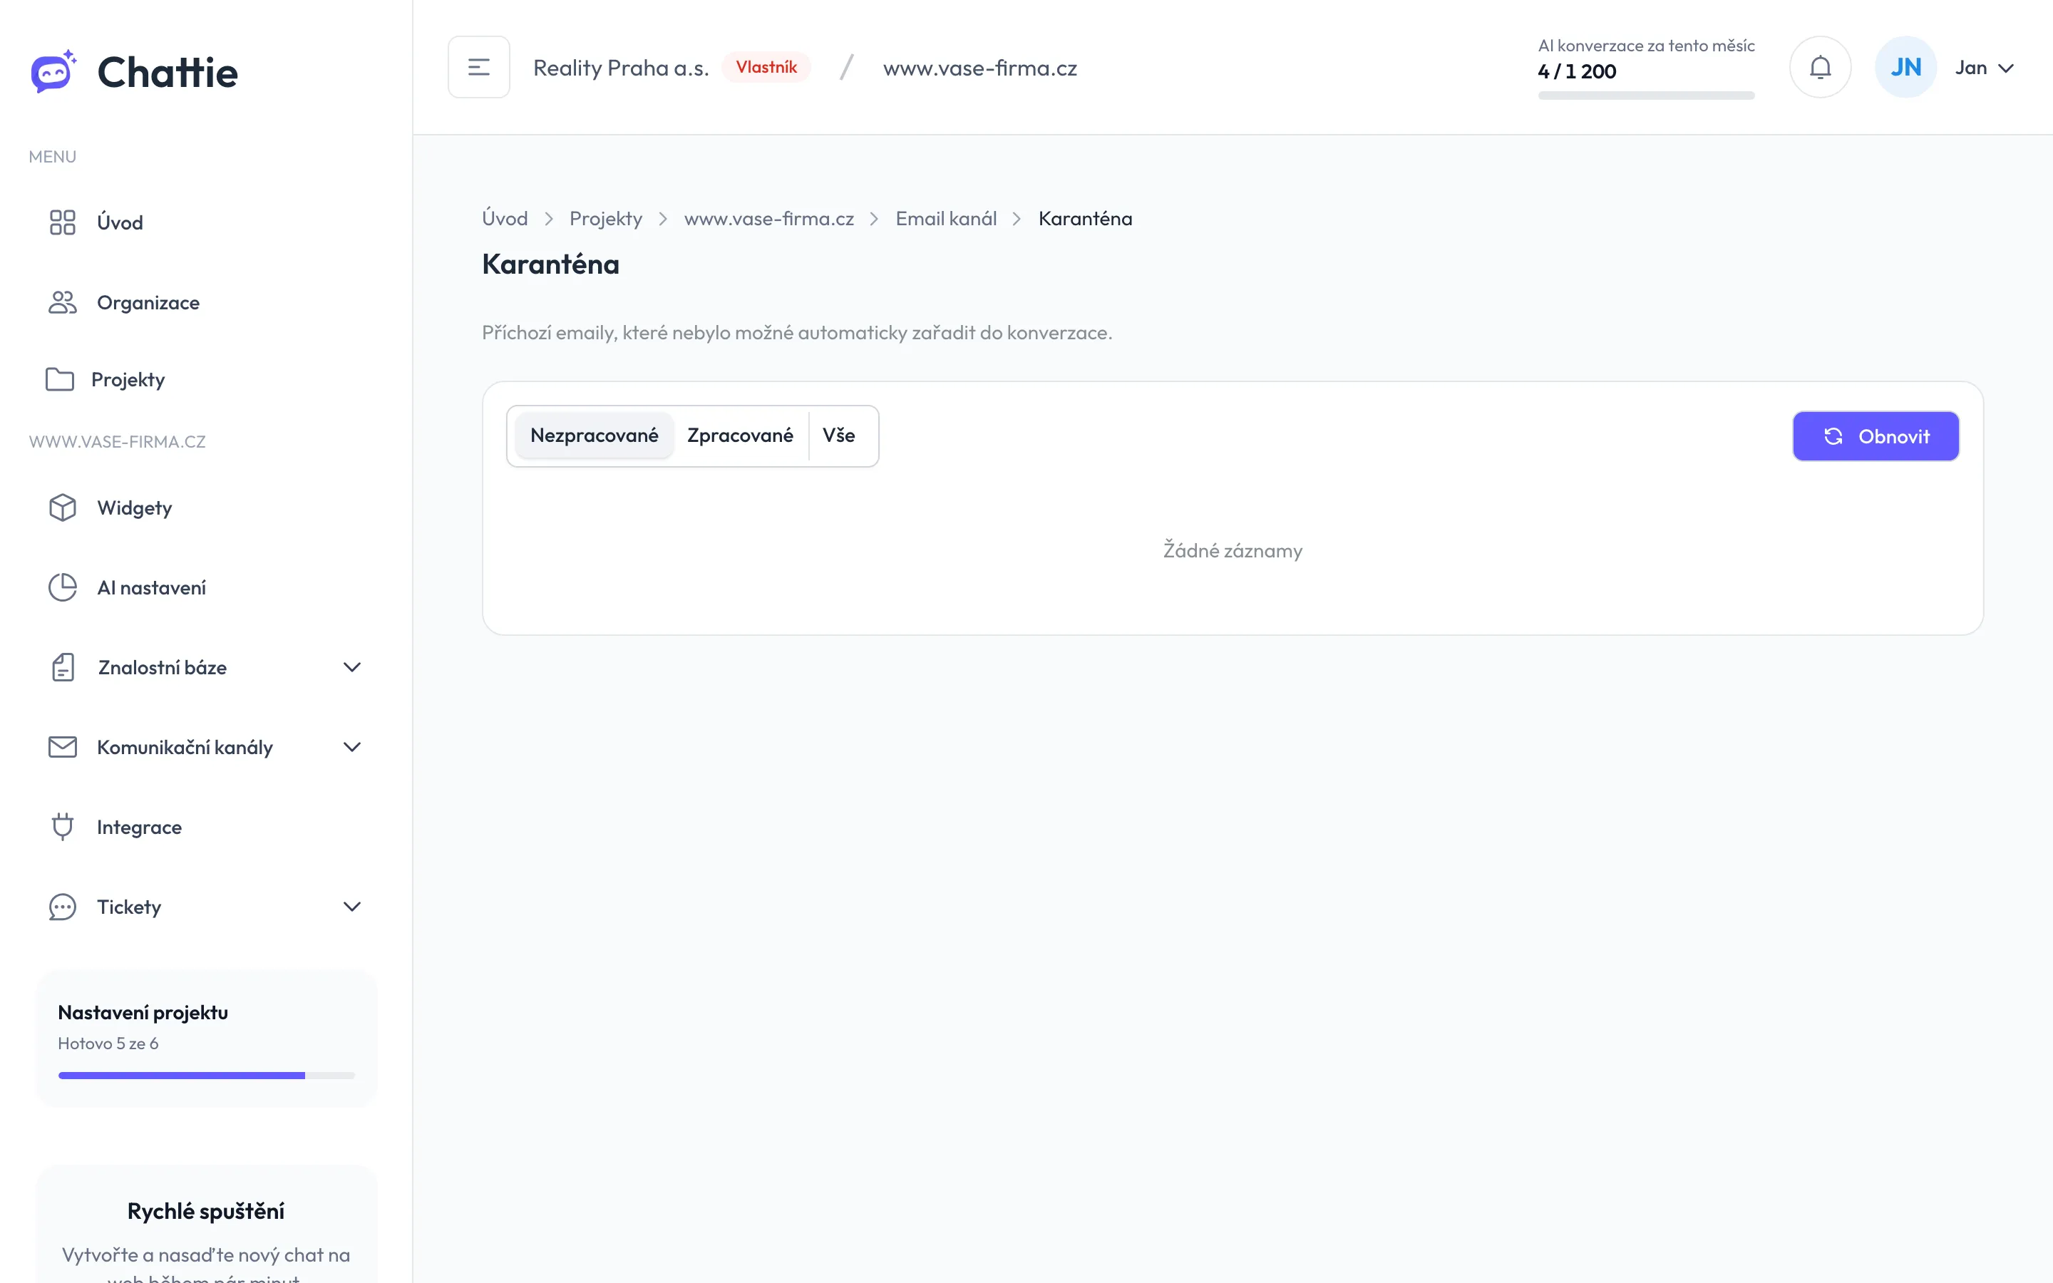Click the Chattie chat-bubble logo icon
Screen dimensions: 2053x1283
tap(53, 71)
